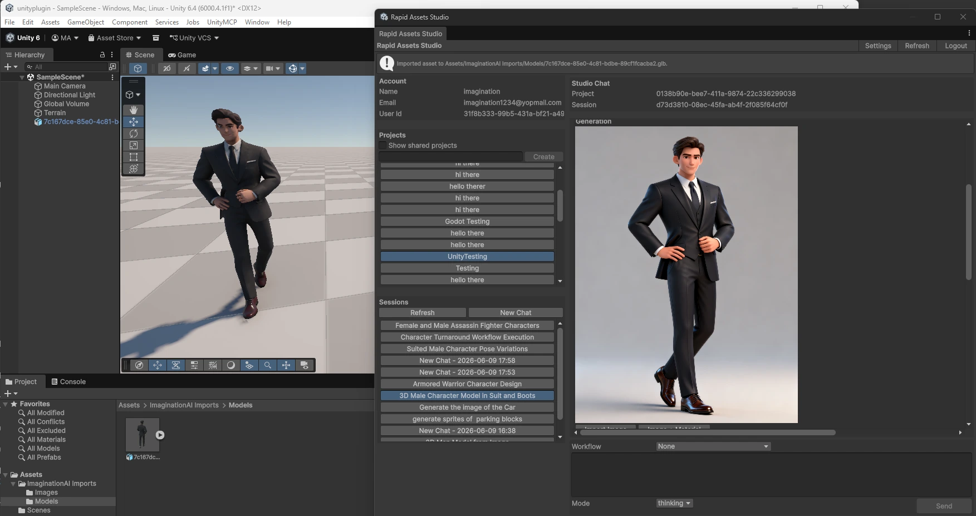The height and width of the screenshot is (516, 976).
Task: Click the crescent circle icon in bottom overlay
Action: pyautogui.click(x=231, y=365)
